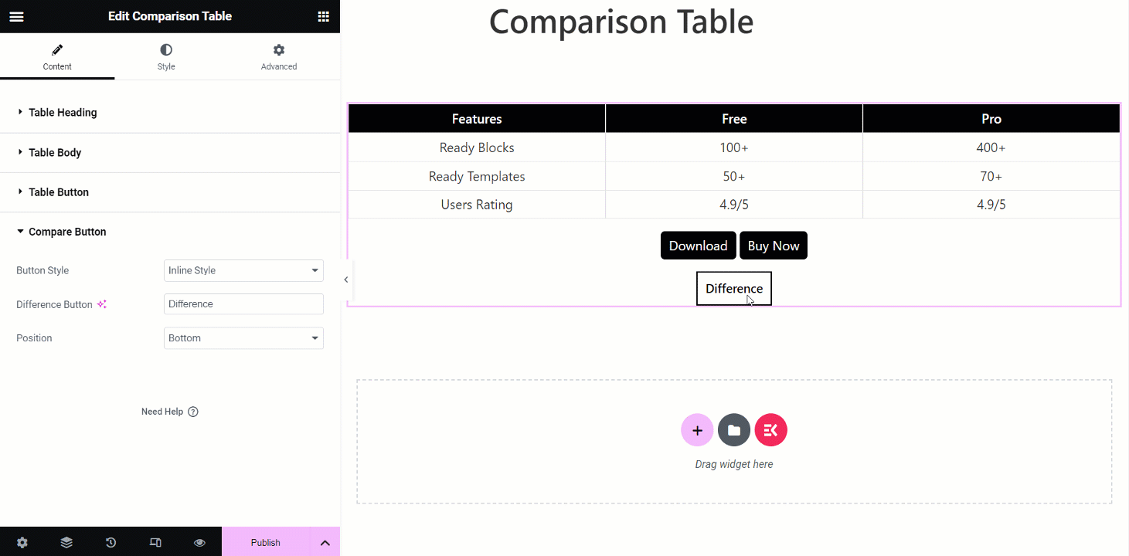Open the template library folder icon
The width and height of the screenshot is (1129, 556).
coord(734,430)
